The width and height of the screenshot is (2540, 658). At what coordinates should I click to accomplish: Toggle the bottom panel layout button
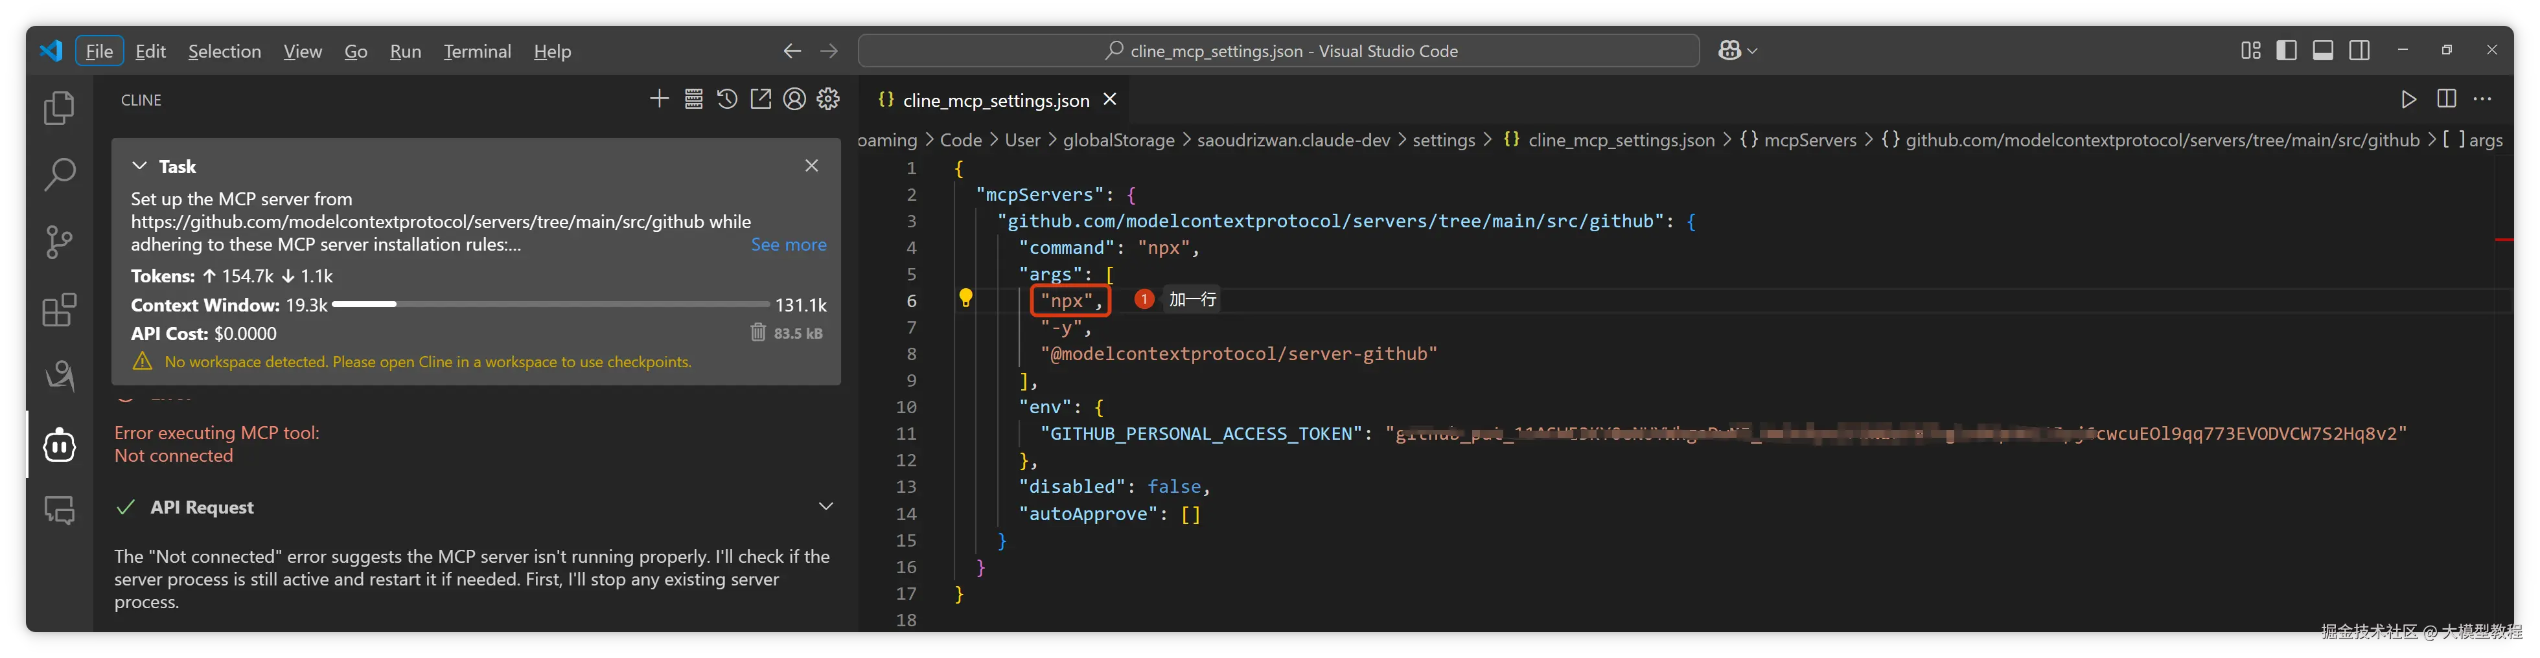tap(2322, 51)
